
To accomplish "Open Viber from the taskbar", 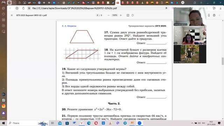I will pos(118,123).
